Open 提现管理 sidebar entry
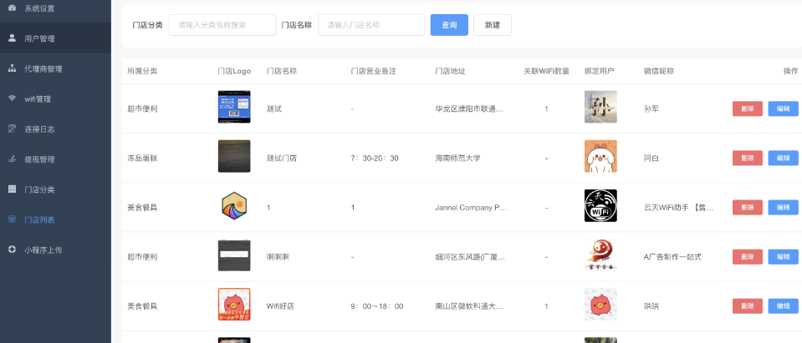The height and width of the screenshot is (343, 802). click(x=55, y=159)
